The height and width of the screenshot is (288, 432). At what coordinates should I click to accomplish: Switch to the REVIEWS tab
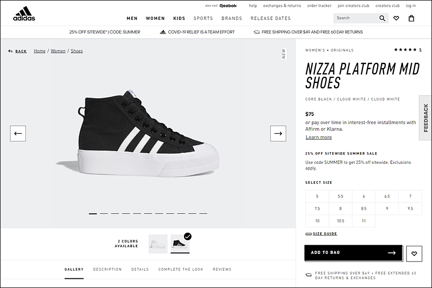pyautogui.click(x=222, y=269)
